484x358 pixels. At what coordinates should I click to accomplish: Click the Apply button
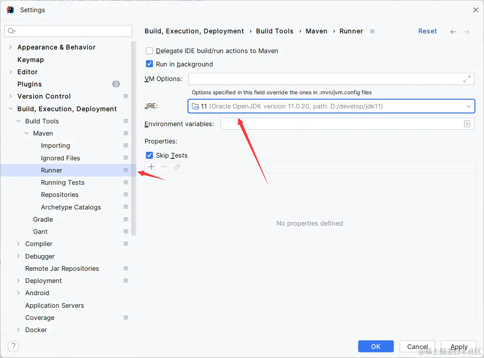tap(459, 346)
